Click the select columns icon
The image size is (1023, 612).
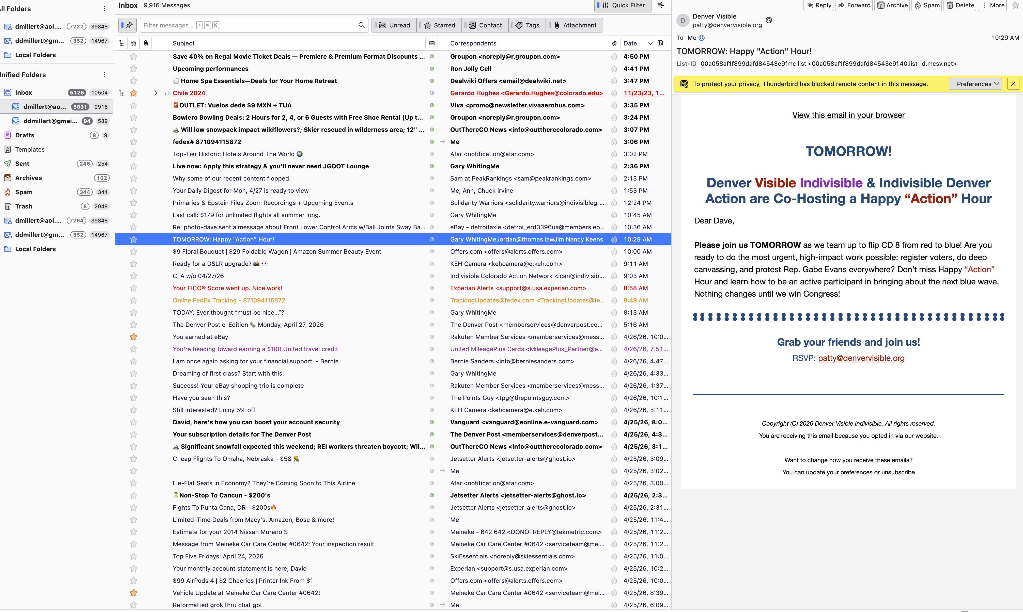[x=660, y=43]
